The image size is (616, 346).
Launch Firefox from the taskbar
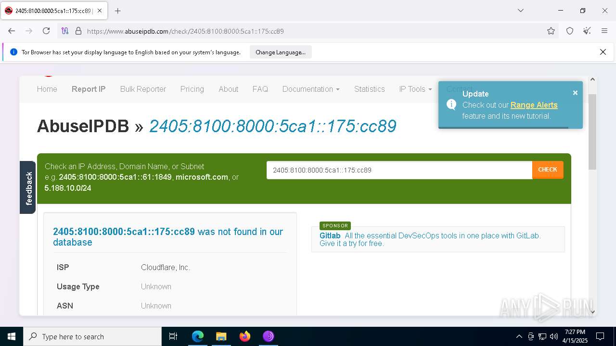coord(245,336)
